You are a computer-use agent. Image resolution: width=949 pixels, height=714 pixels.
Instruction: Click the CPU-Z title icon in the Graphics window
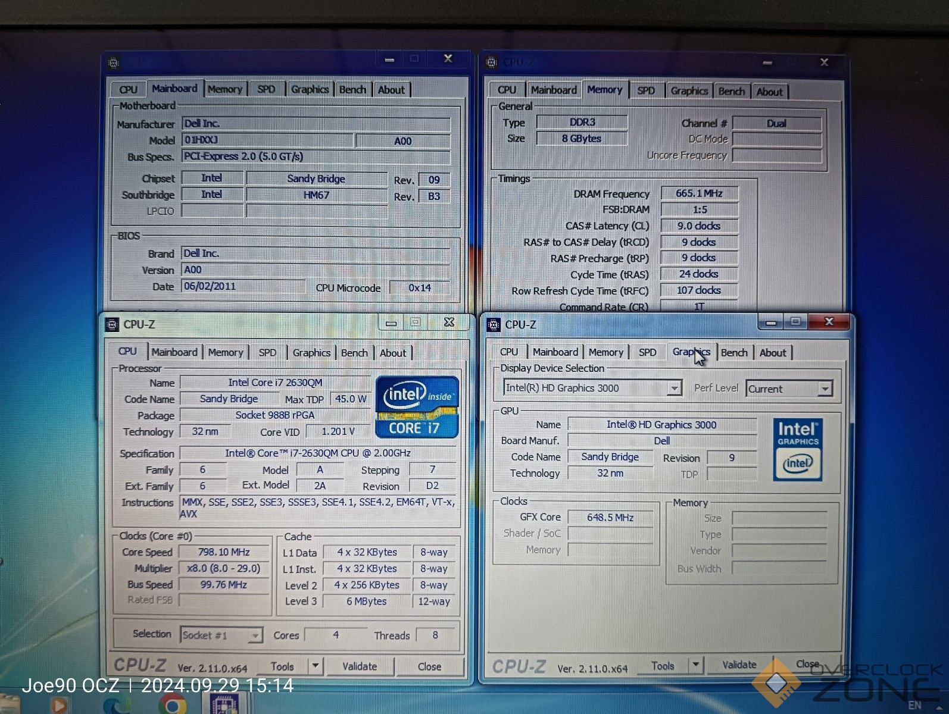tap(494, 324)
